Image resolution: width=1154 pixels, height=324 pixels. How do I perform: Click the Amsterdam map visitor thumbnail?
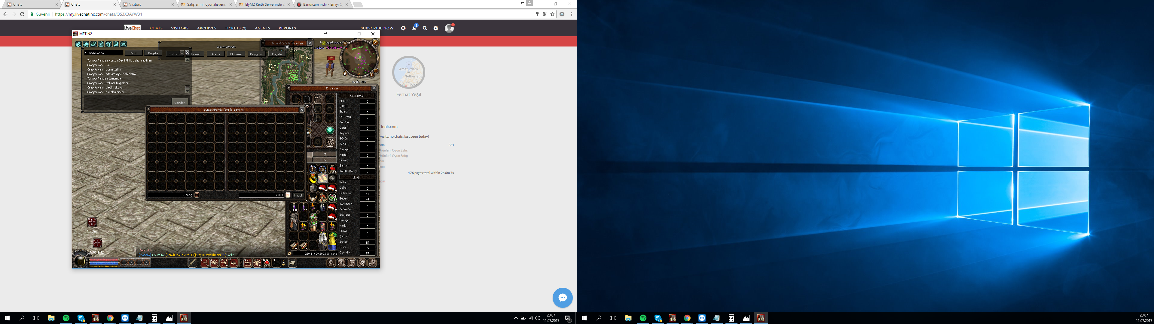point(409,72)
